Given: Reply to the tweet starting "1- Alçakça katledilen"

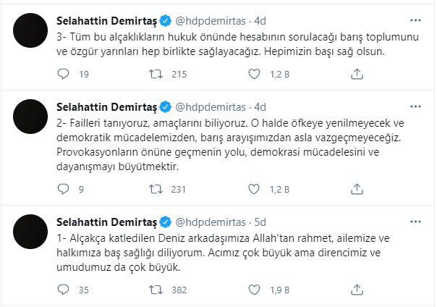Looking at the screenshot, I should [62, 290].
